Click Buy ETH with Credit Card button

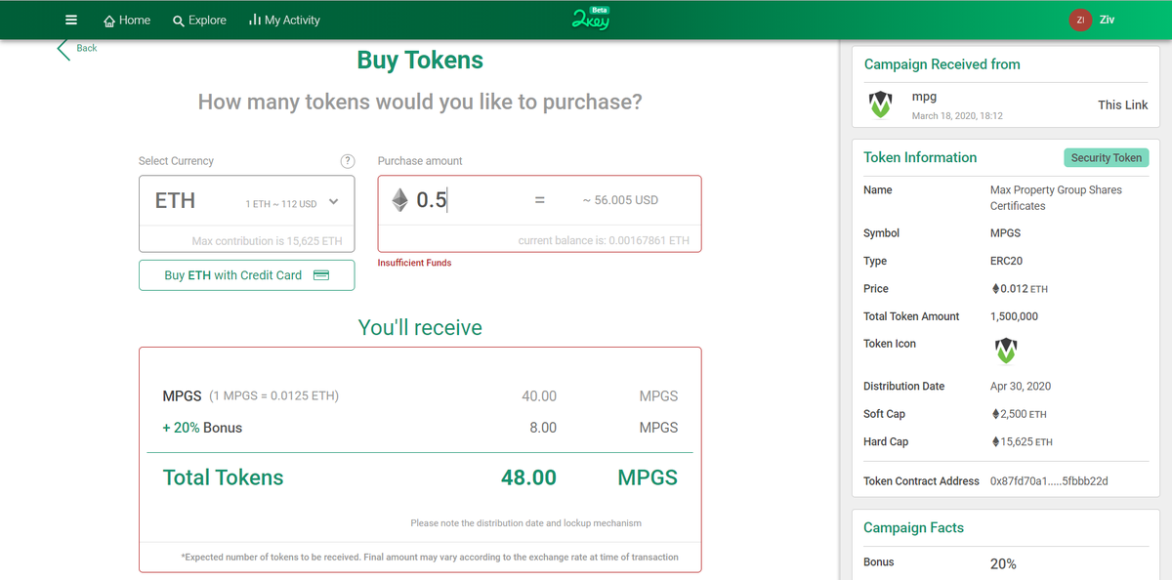pos(246,275)
